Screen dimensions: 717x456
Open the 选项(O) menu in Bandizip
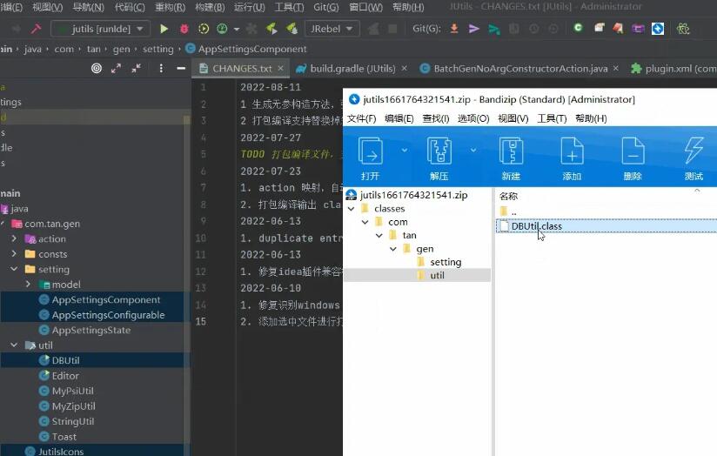473,118
